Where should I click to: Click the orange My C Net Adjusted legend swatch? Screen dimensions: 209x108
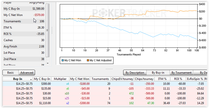(88, 61)
